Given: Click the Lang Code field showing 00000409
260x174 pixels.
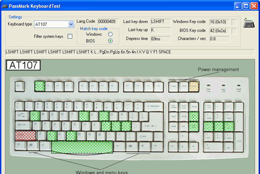Looking at the screenshot, I should pyautogui.click(x=108, y=22).
